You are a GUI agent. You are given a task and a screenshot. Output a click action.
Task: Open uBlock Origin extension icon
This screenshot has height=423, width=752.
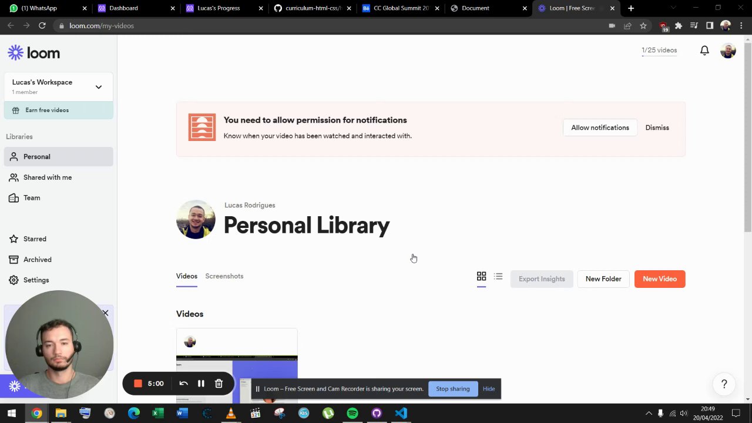click(x=663, y=26)
